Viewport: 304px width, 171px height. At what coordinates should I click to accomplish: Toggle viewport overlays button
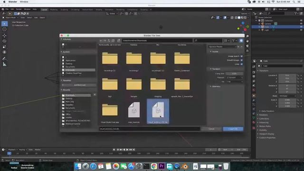(x=225, y=18)
